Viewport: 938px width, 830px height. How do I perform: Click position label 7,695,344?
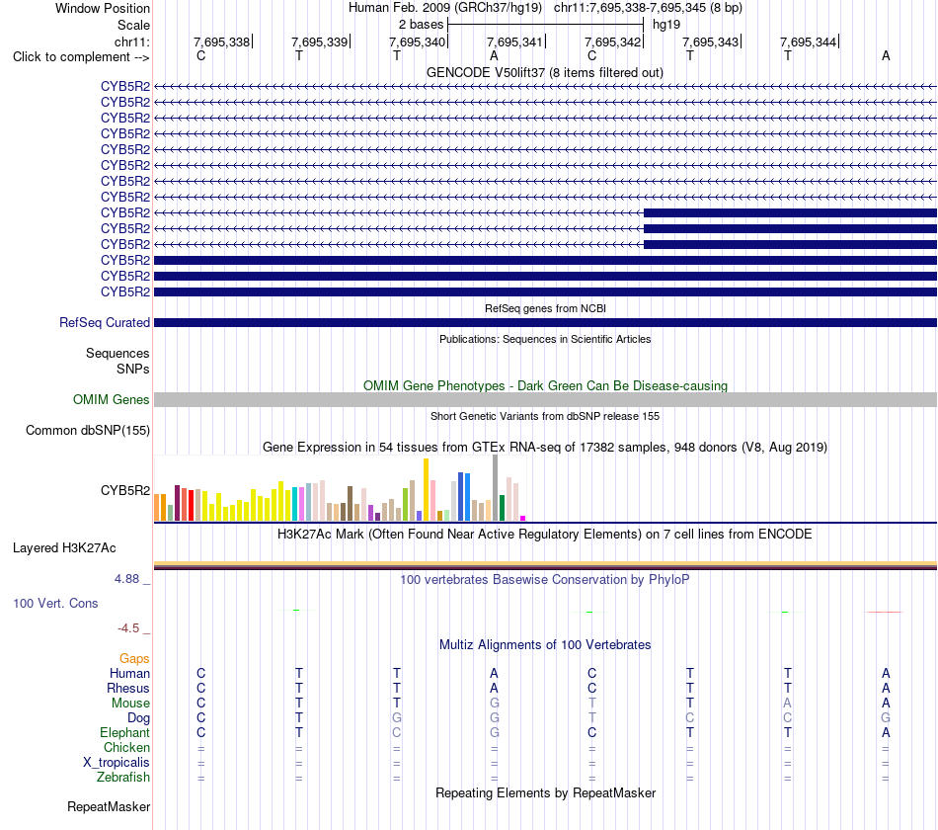(809, 41)
